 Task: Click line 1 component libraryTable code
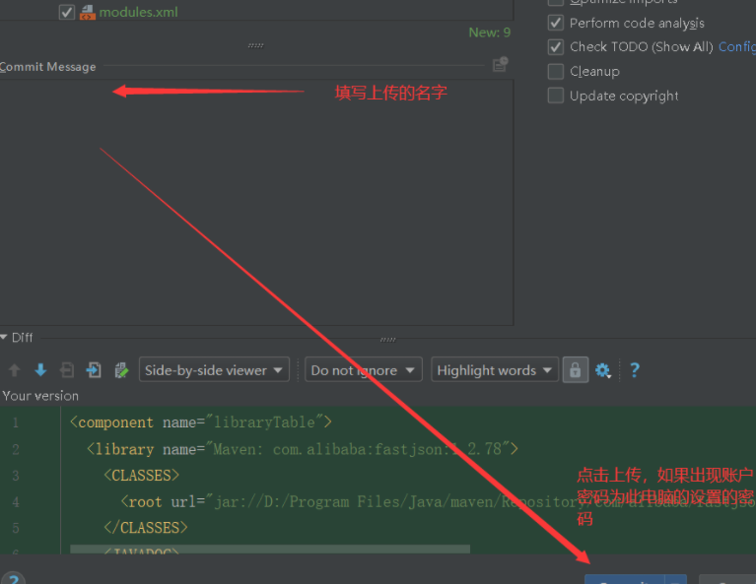(x=200, y=422)
